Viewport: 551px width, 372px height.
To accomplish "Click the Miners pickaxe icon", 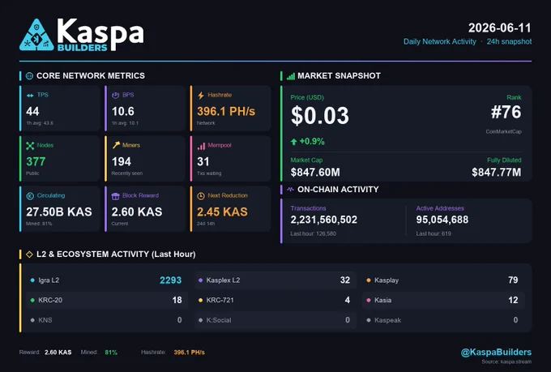I will pyautogui.click(x=116, y=145).
